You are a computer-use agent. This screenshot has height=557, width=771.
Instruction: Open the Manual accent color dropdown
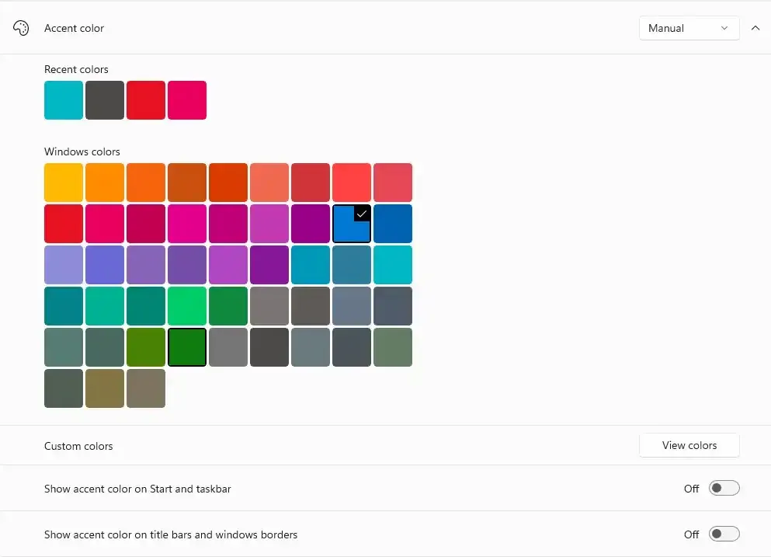point(689,28)
